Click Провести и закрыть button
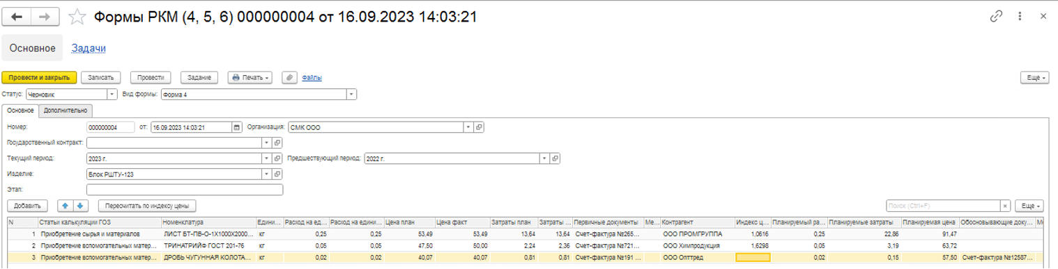This screenshot has width=1058, height=269. pyautogui.click(x=39, y=78)
